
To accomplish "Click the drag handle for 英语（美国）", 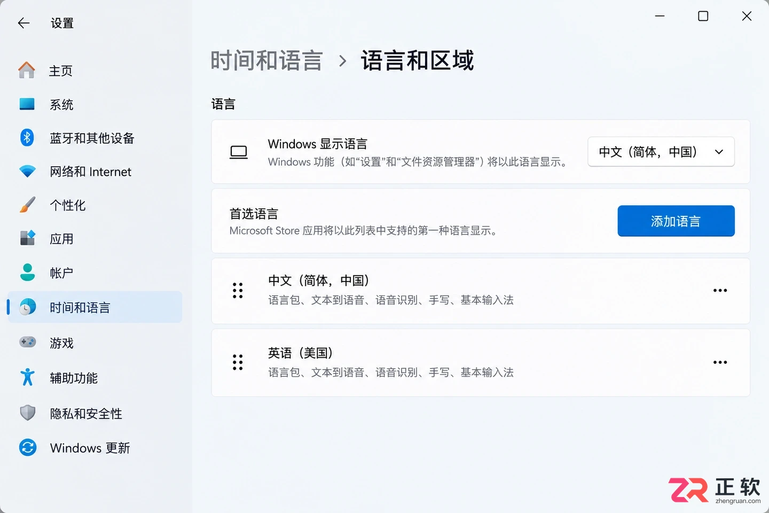I will 238,362.
